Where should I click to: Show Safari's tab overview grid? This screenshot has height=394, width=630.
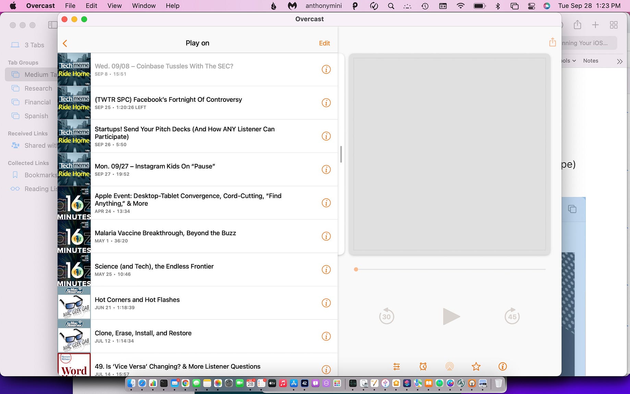[614, 25]
